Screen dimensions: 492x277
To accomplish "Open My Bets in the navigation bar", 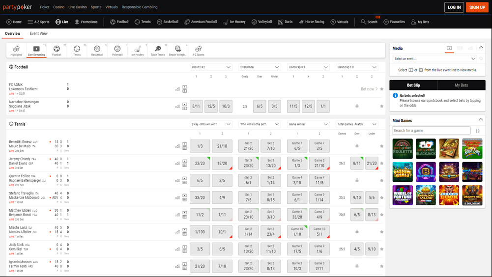I will coord(420,22).
